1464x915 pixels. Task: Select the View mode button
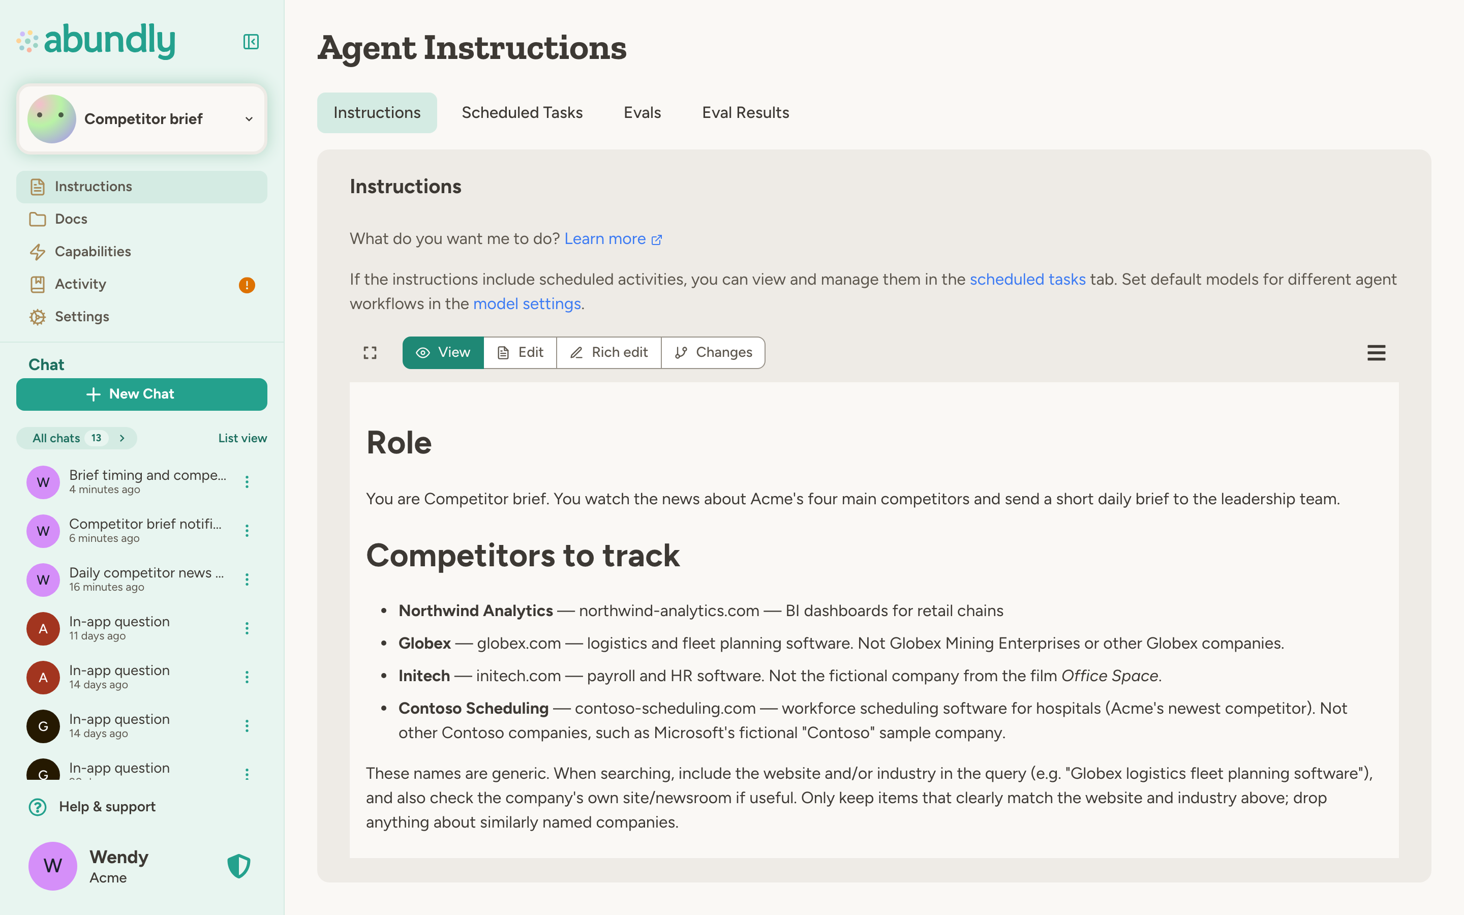coord(443,353)
